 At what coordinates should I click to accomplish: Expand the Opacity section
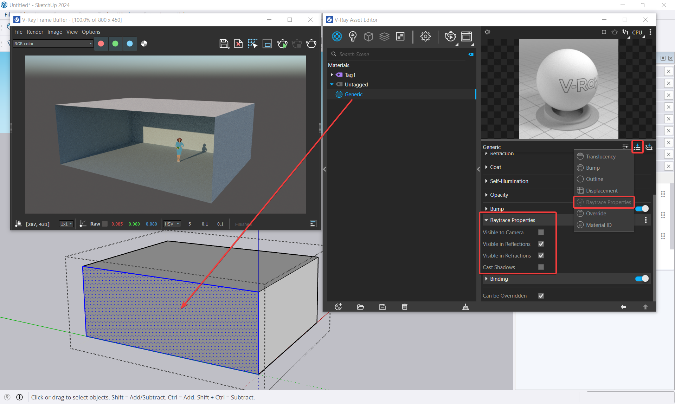click(486, 195)
